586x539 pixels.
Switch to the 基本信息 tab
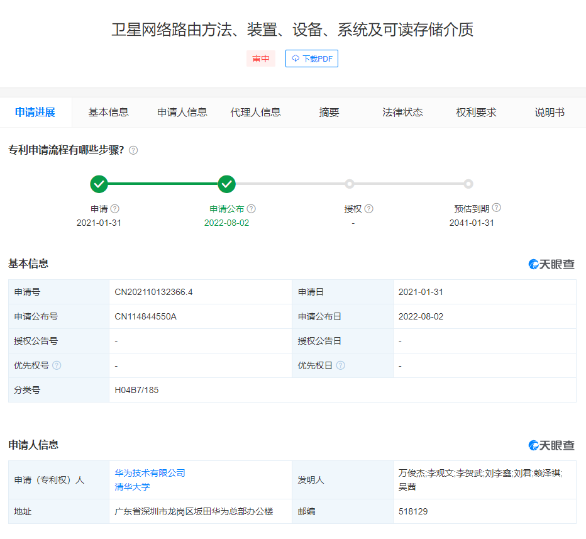pos(108,113)
